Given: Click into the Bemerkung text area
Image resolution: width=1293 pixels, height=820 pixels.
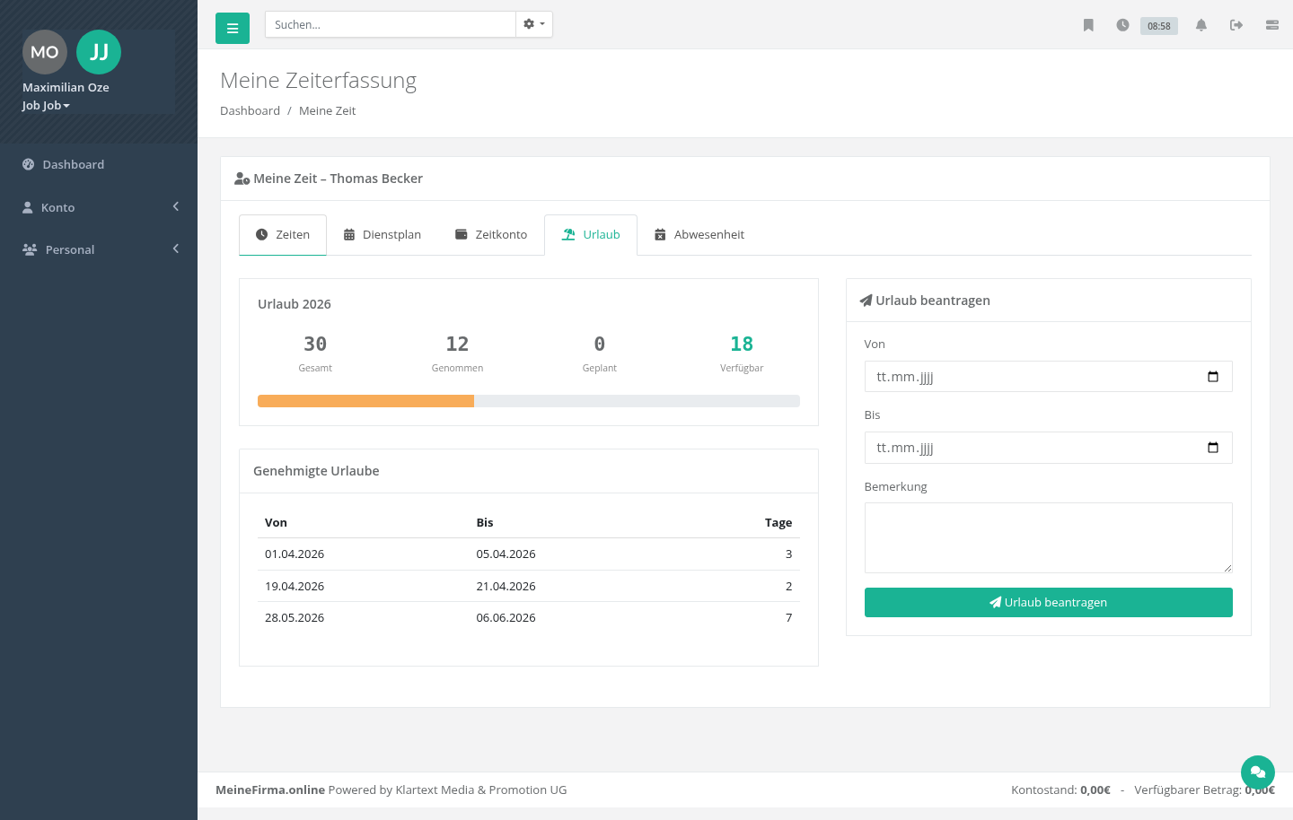Looking at the screenshot, I should [x=1048, y=537].
